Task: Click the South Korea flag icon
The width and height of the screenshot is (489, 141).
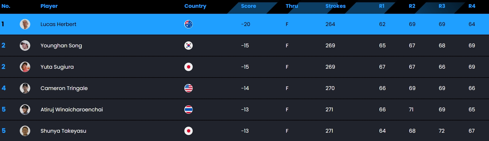Action: click(x=189, y=46)
